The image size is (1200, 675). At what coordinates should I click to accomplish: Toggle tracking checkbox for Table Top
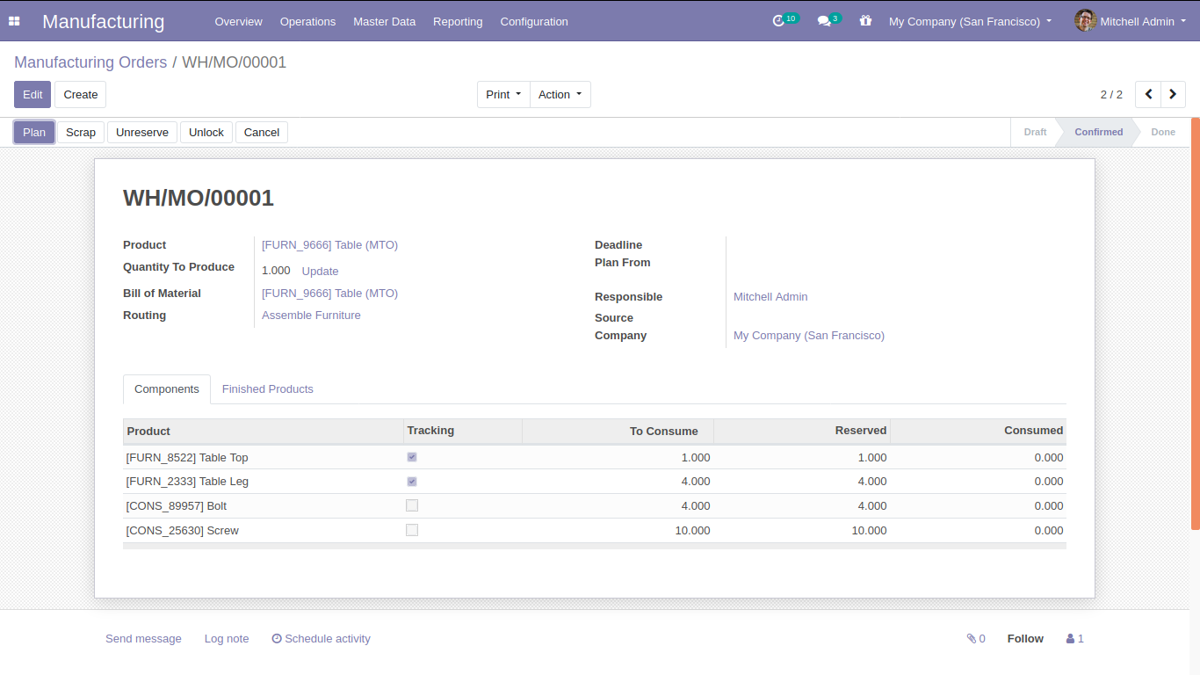(x=412, y=457)
